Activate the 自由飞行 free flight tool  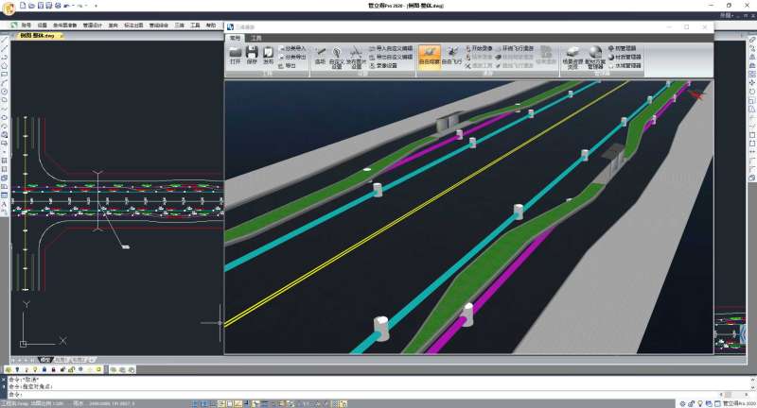coord(454,56)
